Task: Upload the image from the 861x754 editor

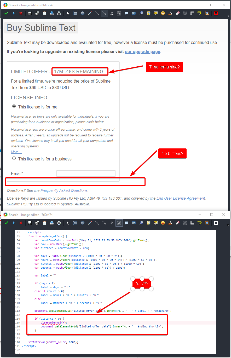Action: point(52,13)
